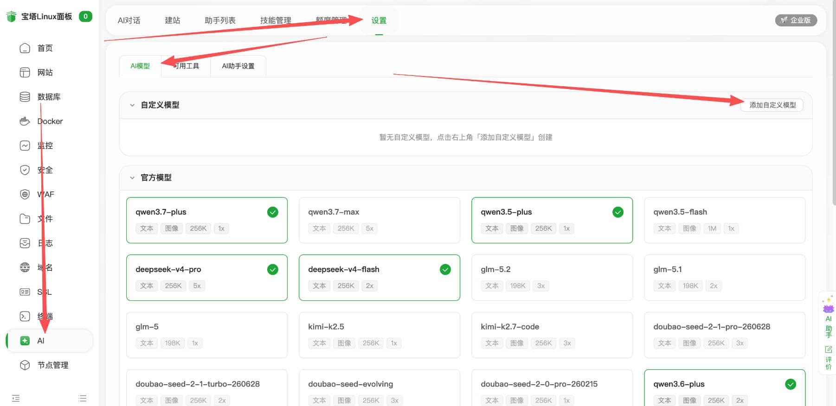Click the 198K tag on glm-5.2

click(518, 286)
